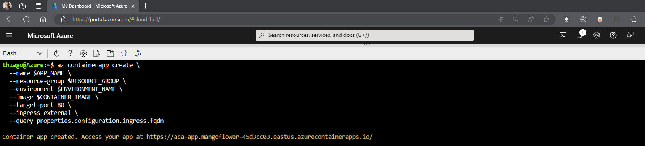
Task: Open upload/download files icon
Action: pos(97,53)
